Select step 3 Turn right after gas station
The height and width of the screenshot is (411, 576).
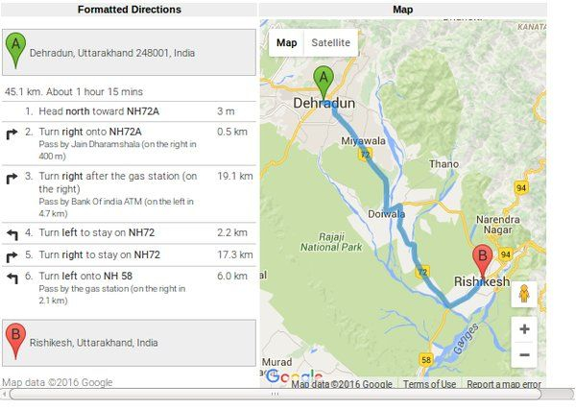coord(129,194)
